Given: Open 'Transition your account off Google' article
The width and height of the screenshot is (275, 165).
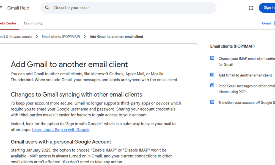Looking at the screenshot, I should (247, 103).
